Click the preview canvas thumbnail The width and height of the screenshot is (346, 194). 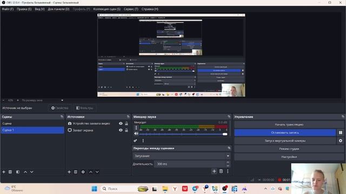171,55
